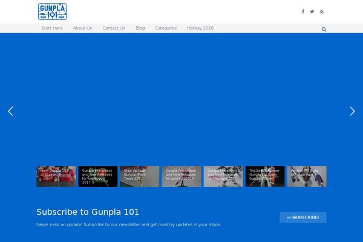
Task: Go to next slide arrow
Action: point(352,111)
